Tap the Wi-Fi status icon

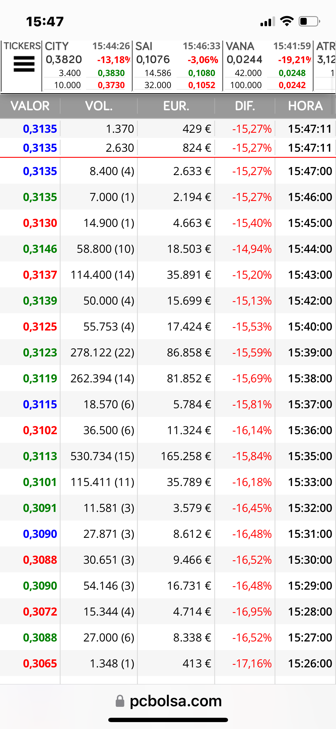[287, 21]
